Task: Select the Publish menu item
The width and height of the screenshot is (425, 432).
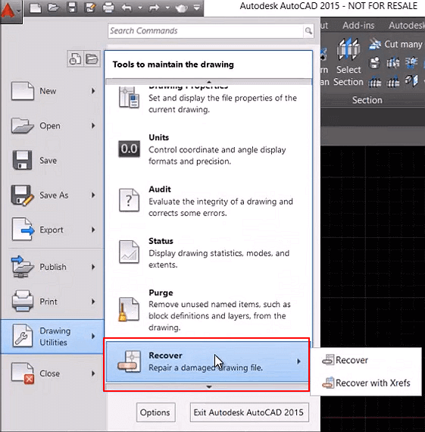Action: coord(52,267)
